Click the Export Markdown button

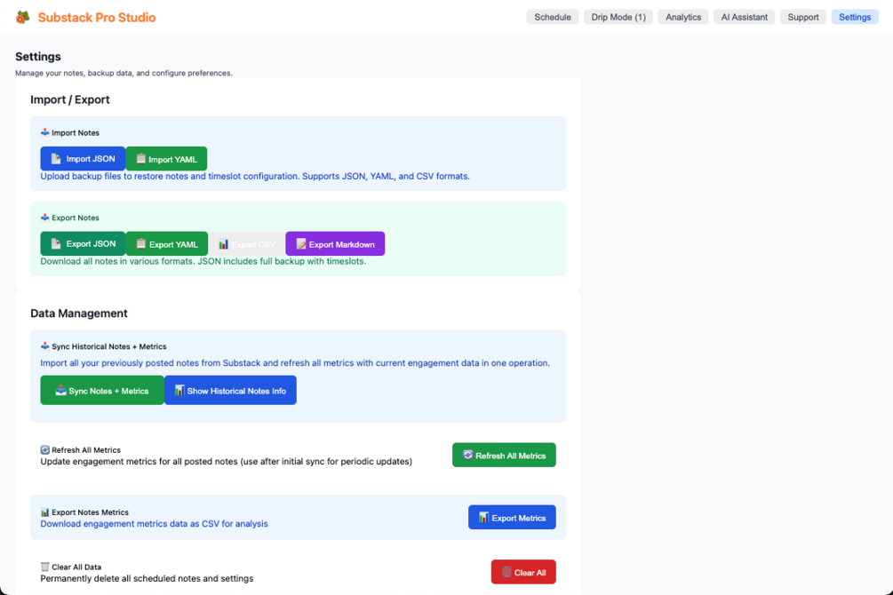point(335,243)
